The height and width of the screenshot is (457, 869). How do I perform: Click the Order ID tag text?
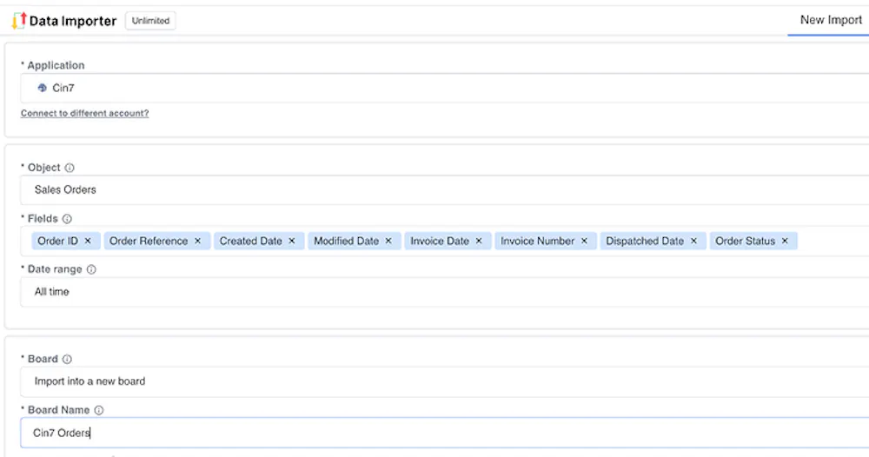(x=57, y=241)
